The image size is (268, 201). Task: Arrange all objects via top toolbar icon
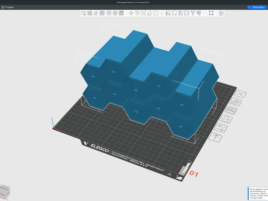coord(102,13)
